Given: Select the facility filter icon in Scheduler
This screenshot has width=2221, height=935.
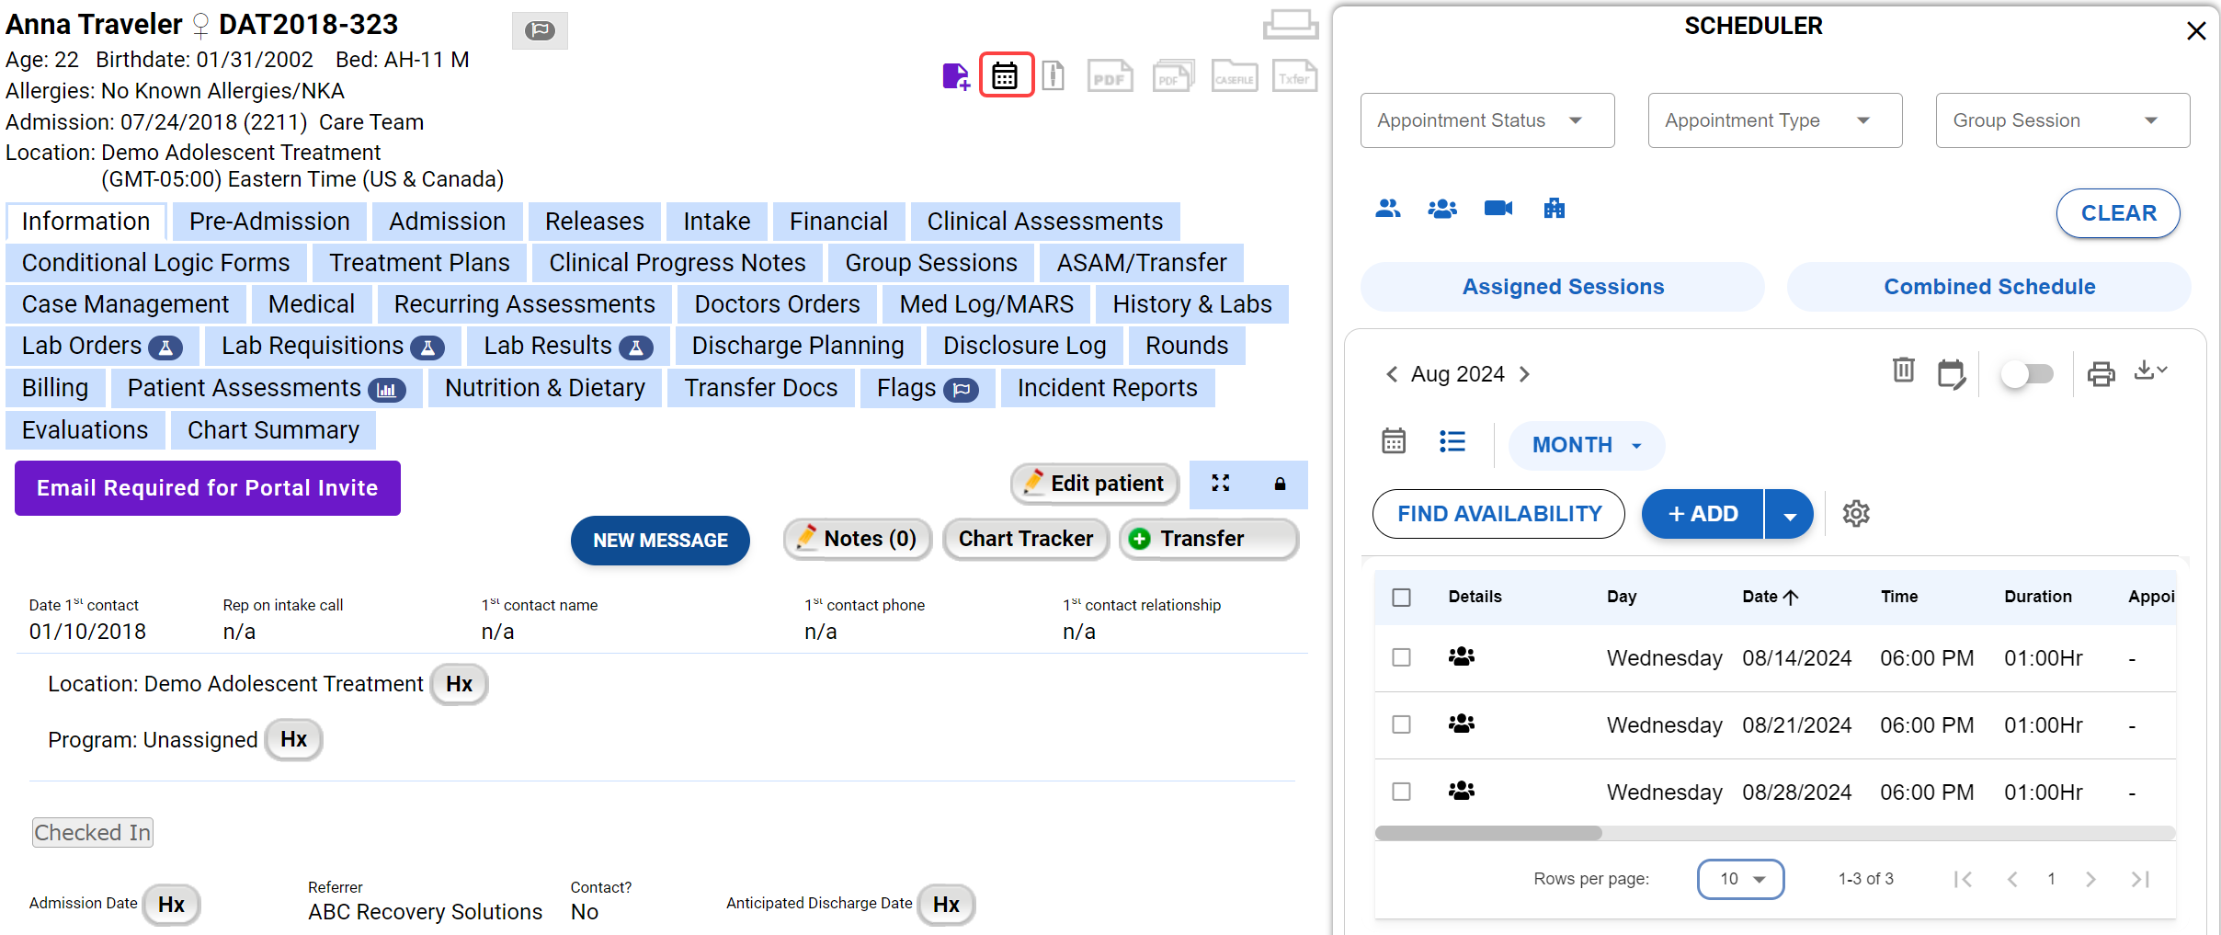Looking at the screenshot, I should (1554, 209).
